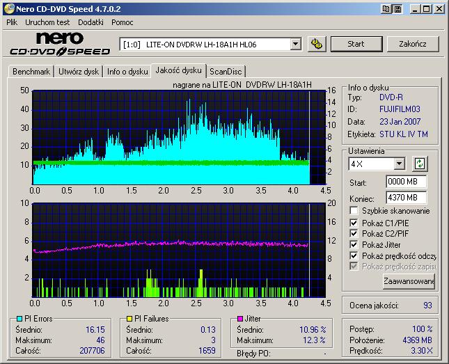The width and height of the screenshot is (449, 364).
Task: Click the PI Failures Średnio value 0.13
Action: (x=208, y=330)
